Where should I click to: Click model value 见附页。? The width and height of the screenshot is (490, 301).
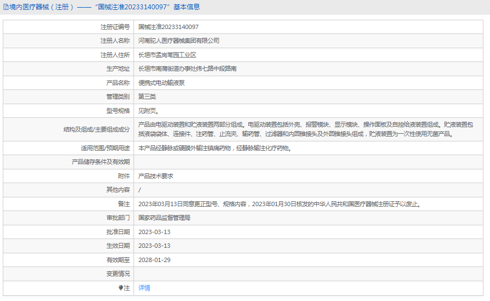pos(149,111)
